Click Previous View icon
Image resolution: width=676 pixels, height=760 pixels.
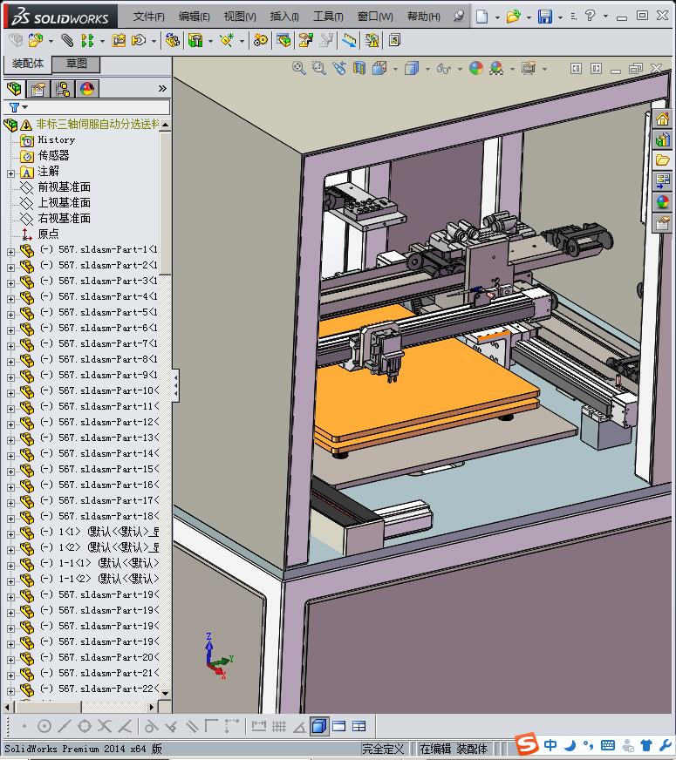coord(339,68)
